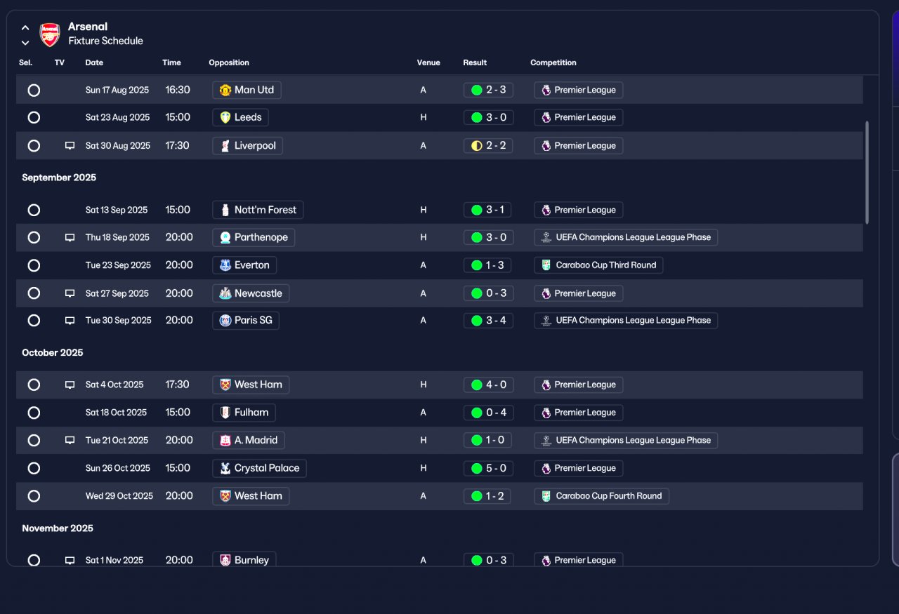
Task: Open Premier League competition on Leeds row
Action: (578, 117)
